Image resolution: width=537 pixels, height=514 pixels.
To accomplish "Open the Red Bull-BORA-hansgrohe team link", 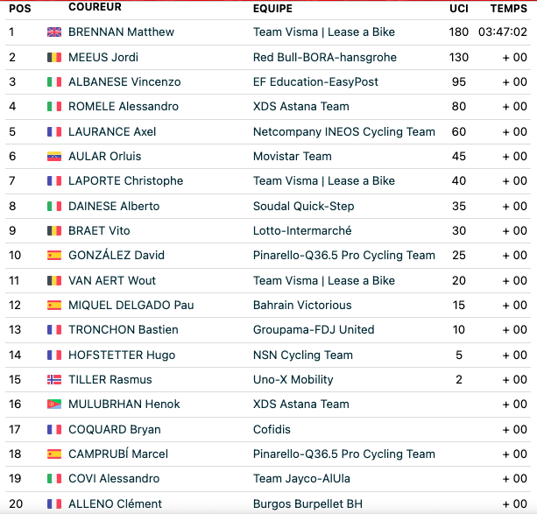I will pyautogui.click(x=325, y=58).
